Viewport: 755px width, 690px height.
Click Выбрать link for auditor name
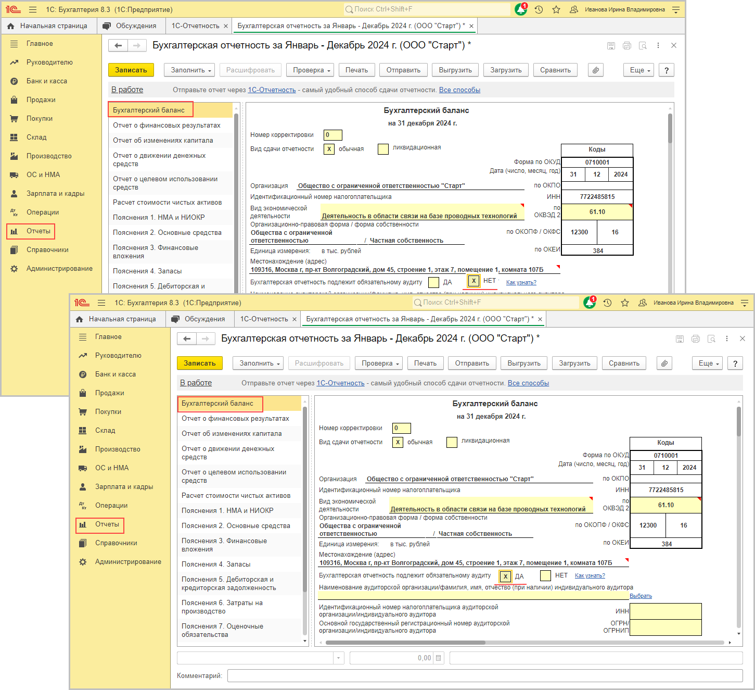641,596
